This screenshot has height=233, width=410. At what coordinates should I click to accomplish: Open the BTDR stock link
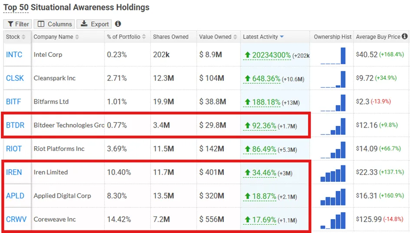(x=15, y=125)
